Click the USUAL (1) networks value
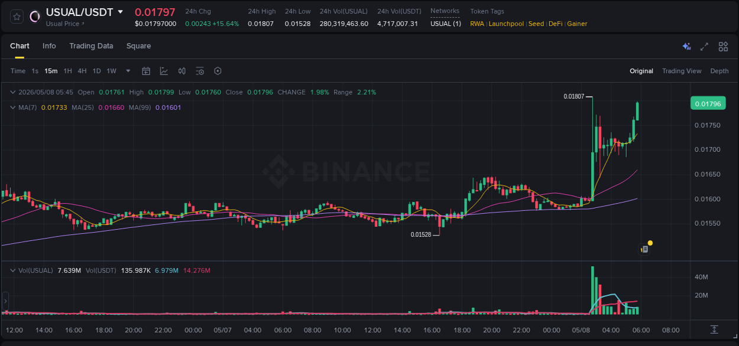 coord(446,24)
